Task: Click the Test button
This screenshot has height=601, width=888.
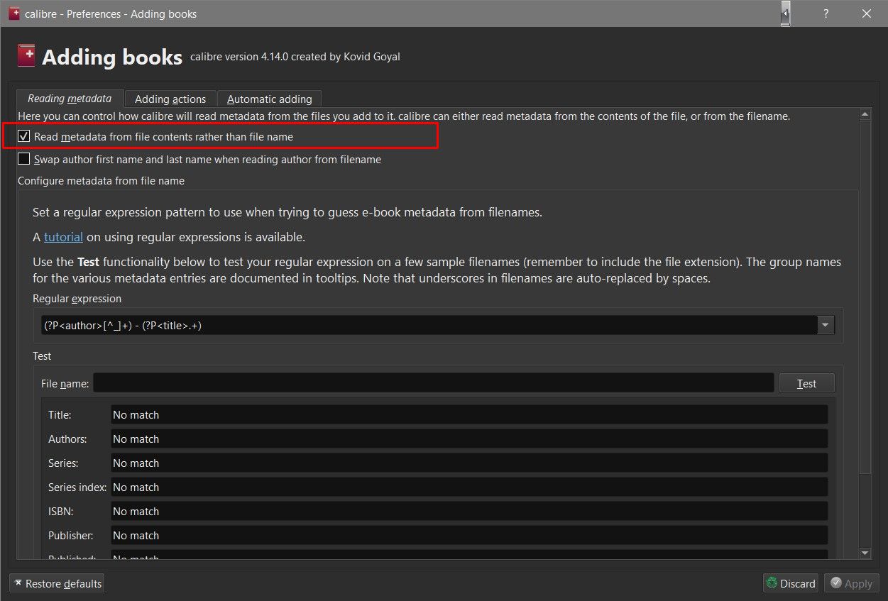Action: (806, 383)
